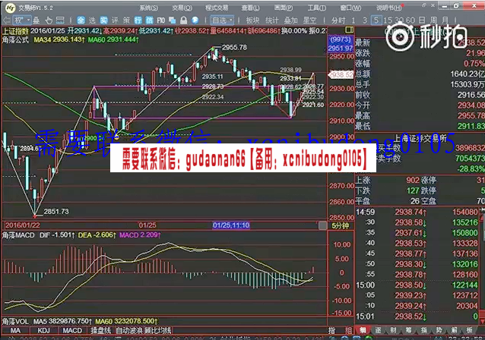Image resolution: width=485 pixels, height=340 pixels.
Task: Click the chart panel layout icon
Action: (x=349, y=30)
